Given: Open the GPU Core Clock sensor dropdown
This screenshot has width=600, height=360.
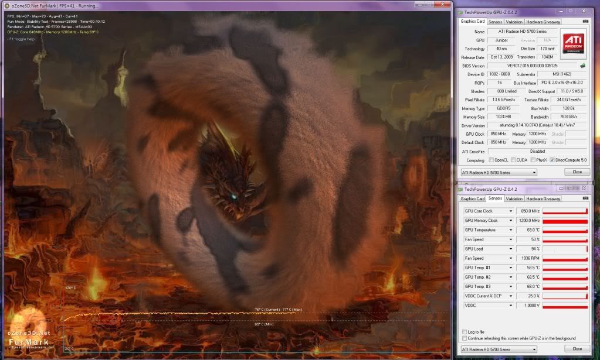Looking at the screenshot, I should [510, 211].
